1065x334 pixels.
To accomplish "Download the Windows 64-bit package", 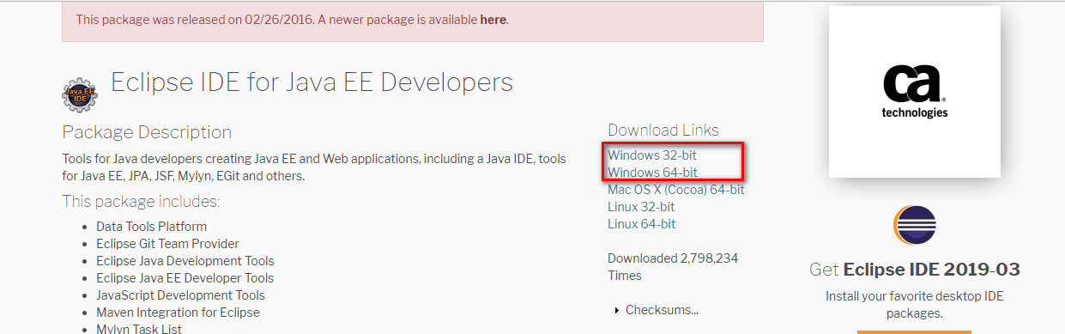I will 652,173.
